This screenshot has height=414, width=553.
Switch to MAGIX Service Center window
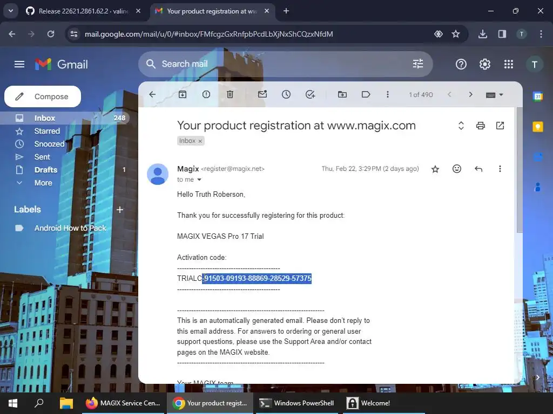[x=123, y=403]
